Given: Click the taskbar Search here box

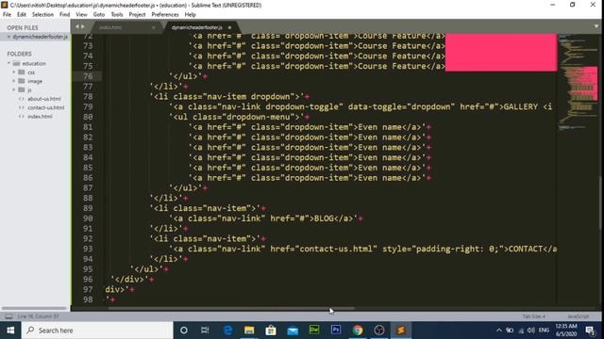Looking at the screenshot, I should pyautogui.click(x=97, y=331).
